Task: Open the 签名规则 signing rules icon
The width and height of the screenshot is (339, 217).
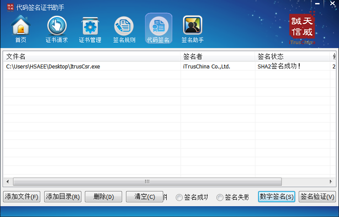Action: point(124,29)
